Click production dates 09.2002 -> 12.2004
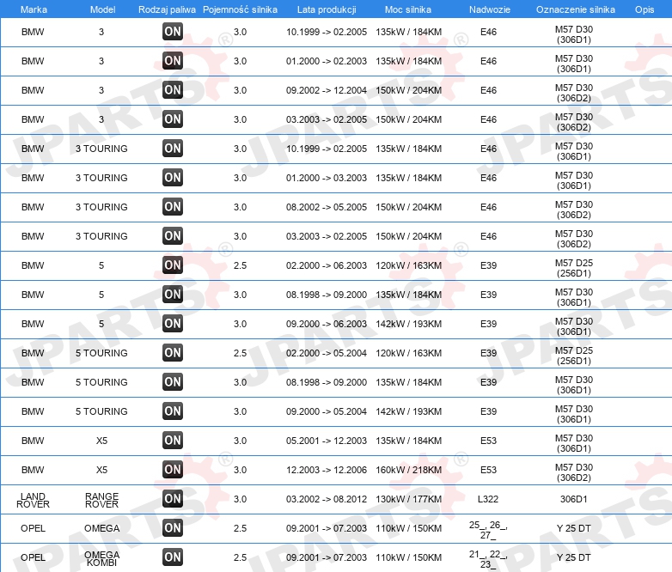 [327, 90]
